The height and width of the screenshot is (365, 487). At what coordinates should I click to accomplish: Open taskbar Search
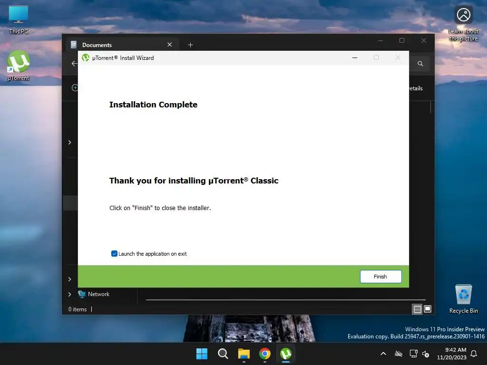(x=223, y=354)
